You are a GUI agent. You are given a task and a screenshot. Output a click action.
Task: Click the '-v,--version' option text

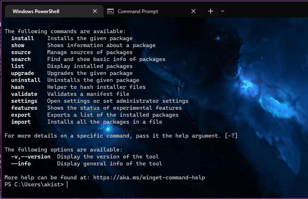tap(31, 157)
